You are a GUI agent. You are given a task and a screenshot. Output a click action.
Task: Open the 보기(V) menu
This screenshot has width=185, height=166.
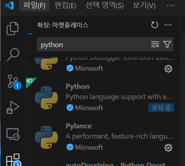(144, 5)
